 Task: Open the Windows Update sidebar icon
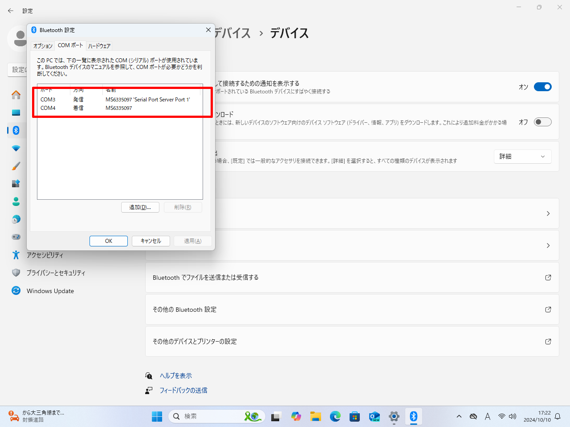[16, 291]
